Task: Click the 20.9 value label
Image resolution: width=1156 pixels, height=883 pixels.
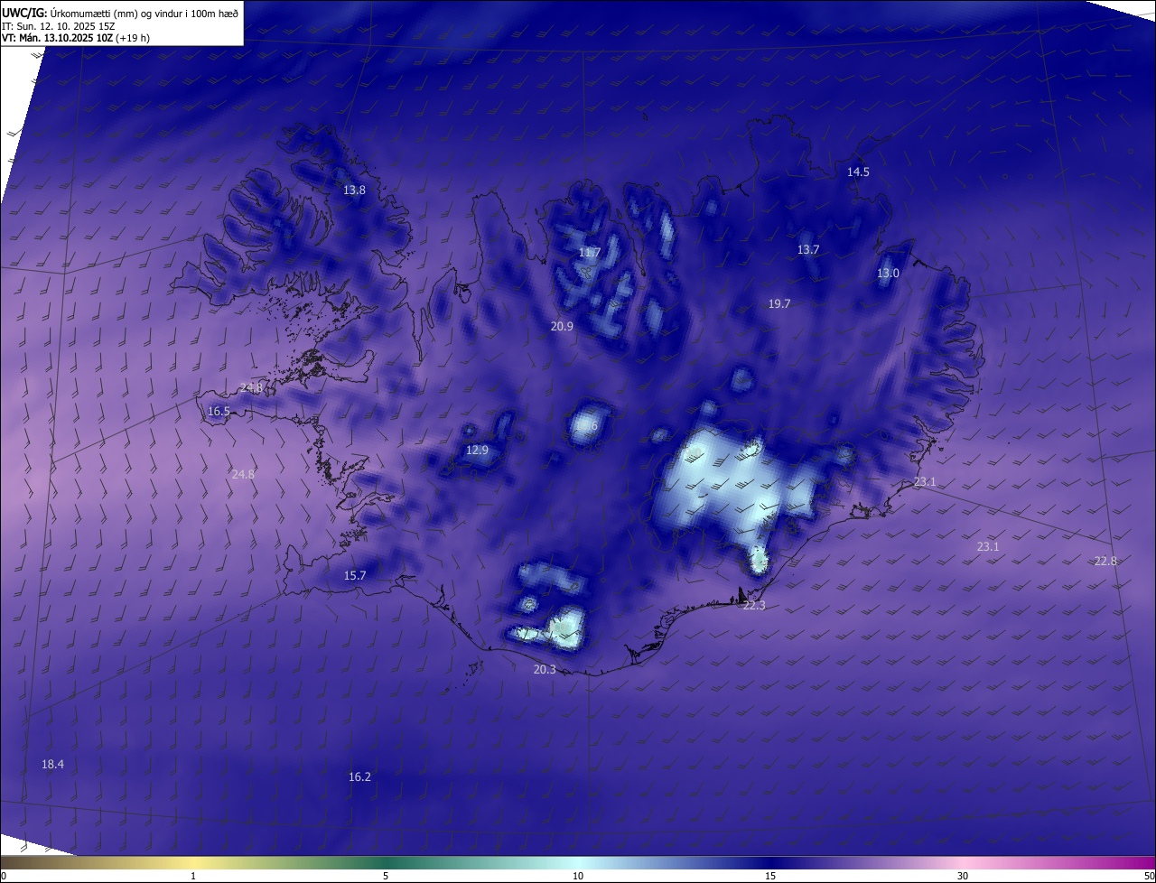Action: 562,326
